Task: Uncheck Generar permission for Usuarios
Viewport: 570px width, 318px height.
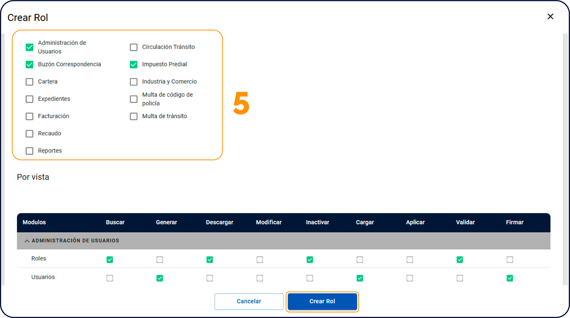Action: 160,278
